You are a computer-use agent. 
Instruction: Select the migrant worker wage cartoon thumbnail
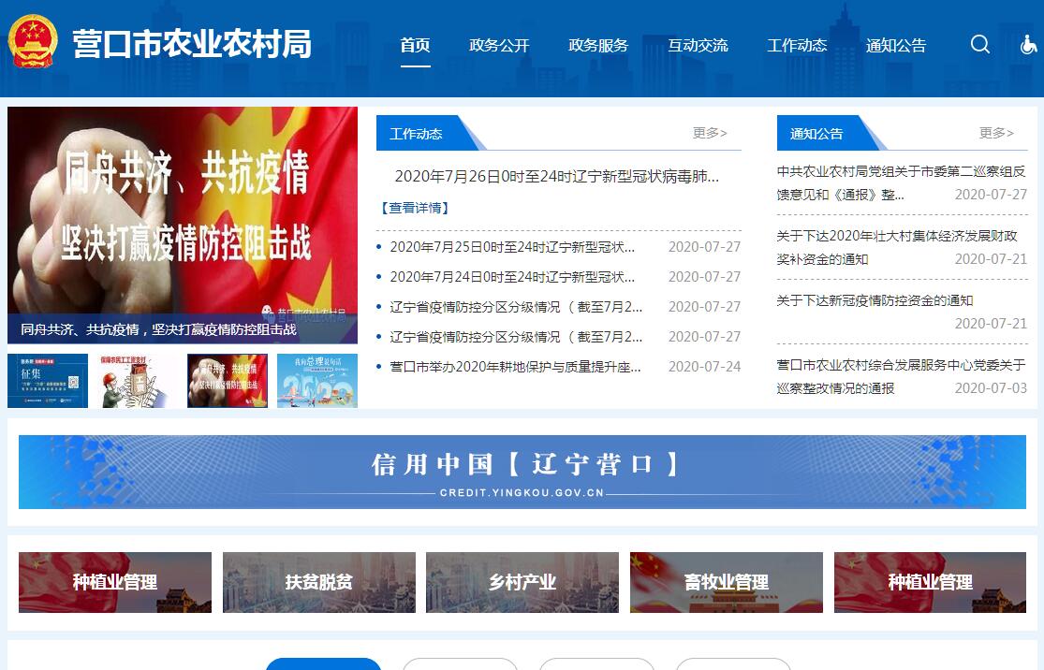click(137, 381)
